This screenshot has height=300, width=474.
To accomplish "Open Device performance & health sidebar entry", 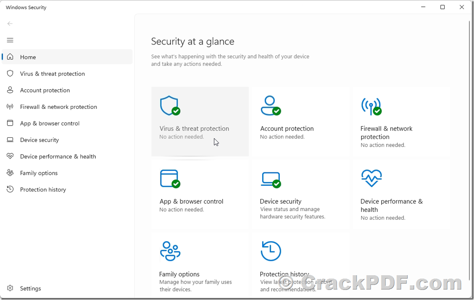I will [x=58, y=156].
